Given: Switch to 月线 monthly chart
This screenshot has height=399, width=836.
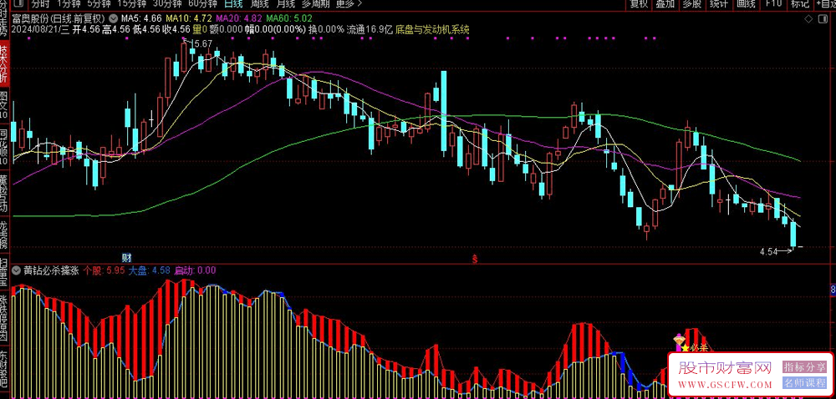Looking at the screenshot, I should [x=285, y=4].
